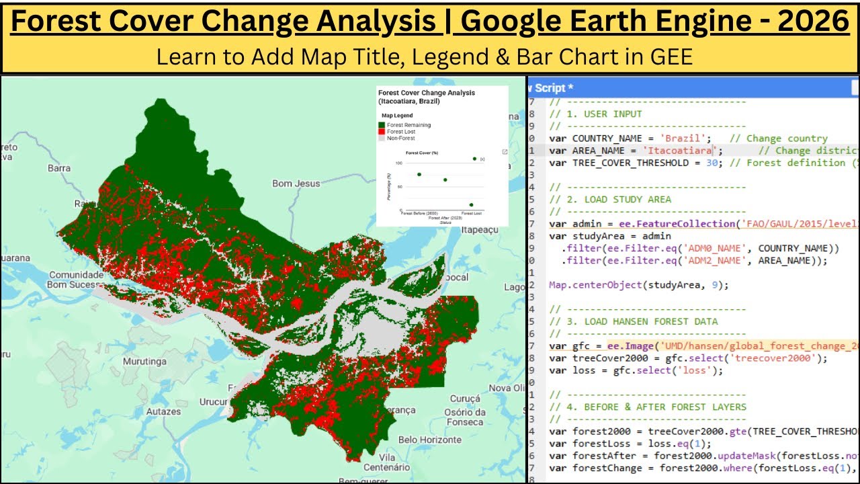Click the '1. USER INPUT' comment

[595, 114]
